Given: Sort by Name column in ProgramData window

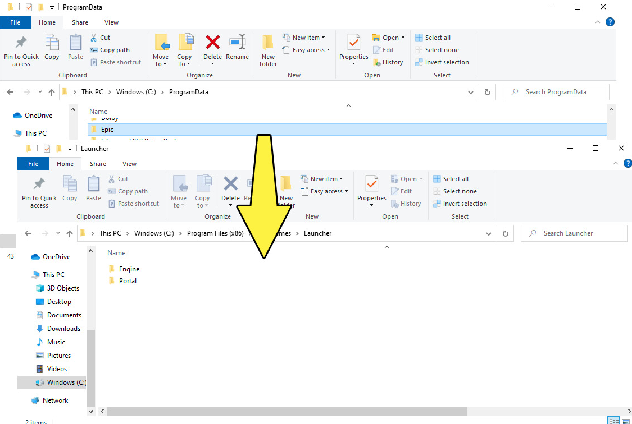Looking at the screenshot, I should tap(98, 112).
